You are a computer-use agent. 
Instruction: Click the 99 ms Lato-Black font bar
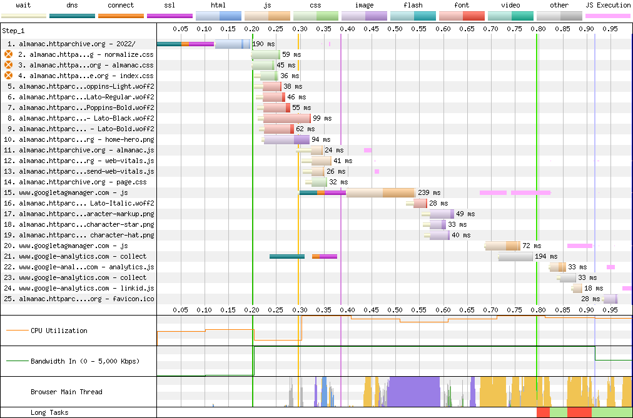[x=286, y=118]
